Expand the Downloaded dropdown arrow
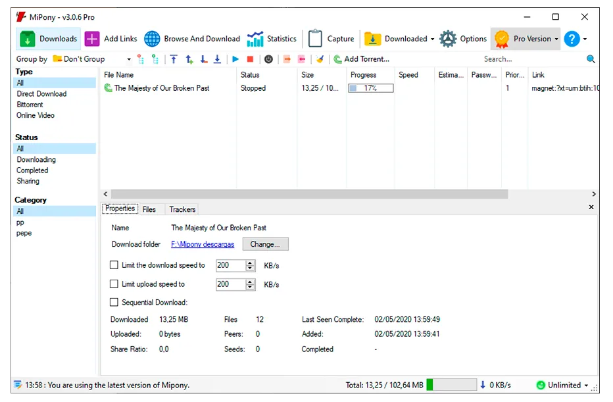The width and height of the screenshot is (613, 402). 432,39
